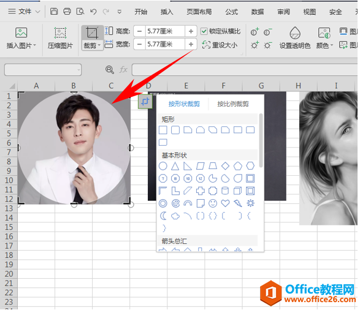Choose the oval shape for cropping
The height and width of the screenshot is (310, 360).
163,166
